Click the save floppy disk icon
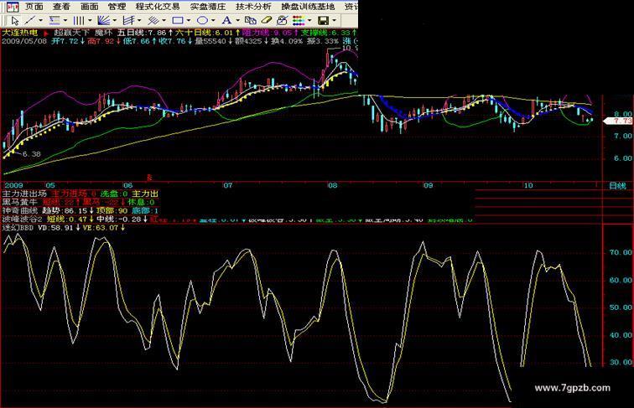This screenshot has width=634, height=408. click(x=323, y=20)
